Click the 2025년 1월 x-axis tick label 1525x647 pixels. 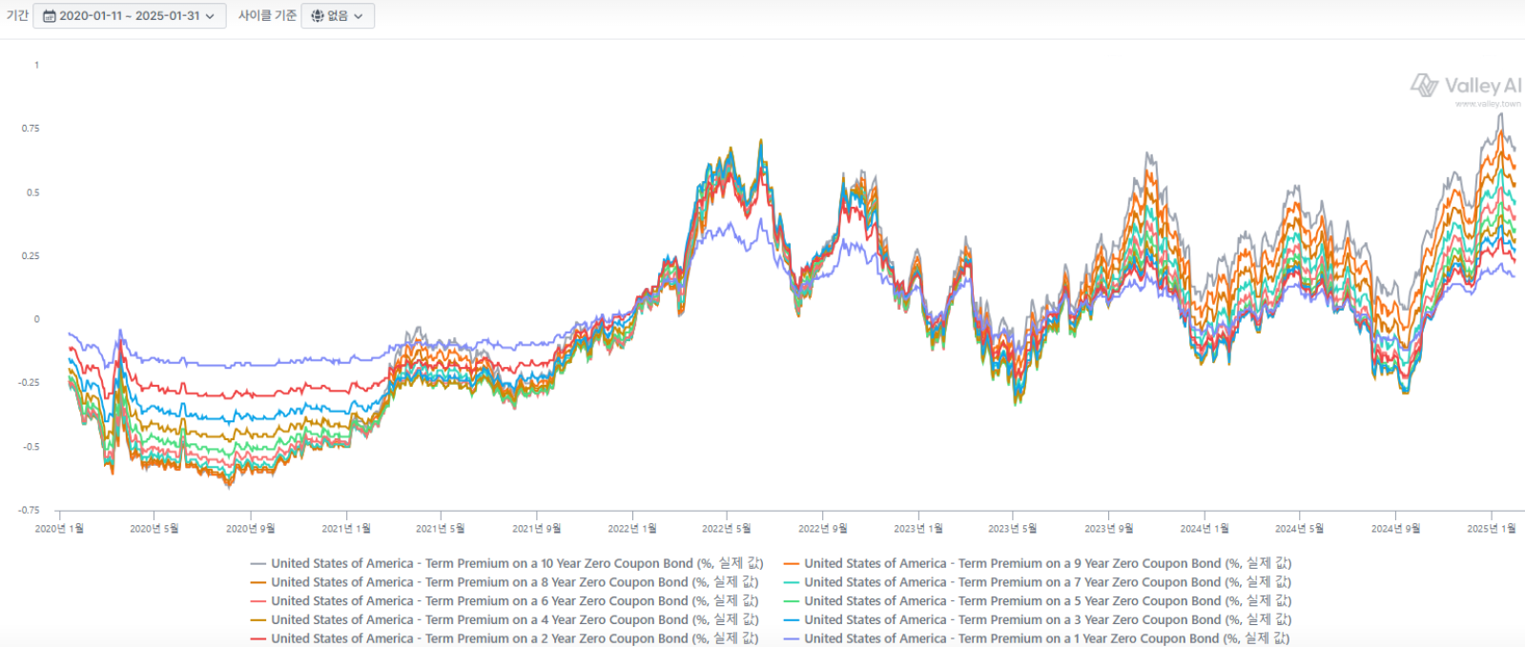(x=1491, y=528)
